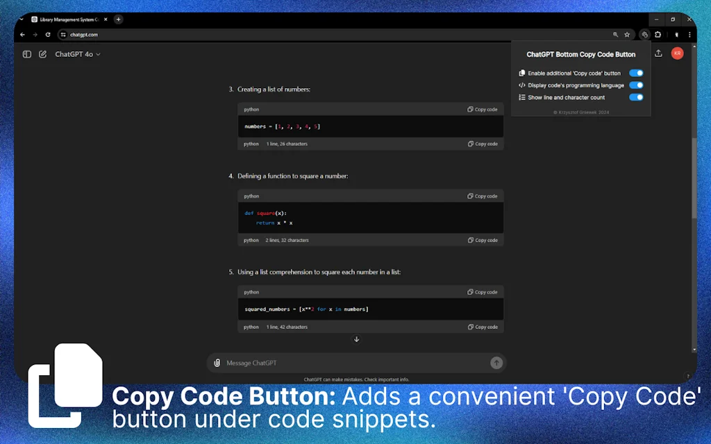The width and height of the screenshot is (711, 444).
Task: Toggle Display code's programming language
Action: [637, 85]
